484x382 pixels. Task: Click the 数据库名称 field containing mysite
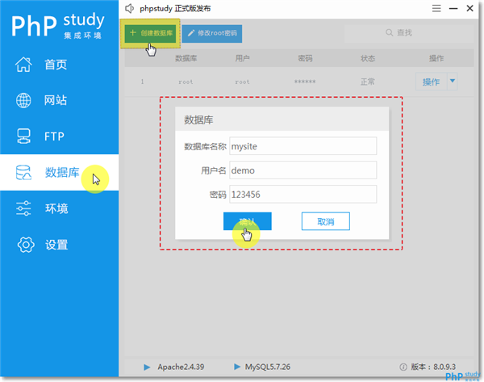[302, 146]
